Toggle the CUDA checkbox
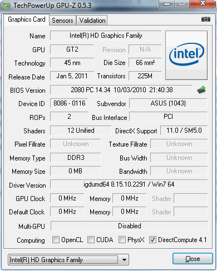Image resolution: width=217 pixels, height=271 pixels. pos(91,239)
